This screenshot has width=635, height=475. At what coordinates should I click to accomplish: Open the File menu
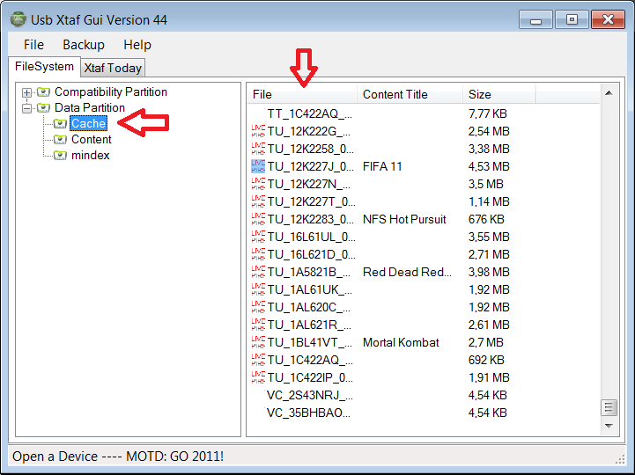pos(33,45)
